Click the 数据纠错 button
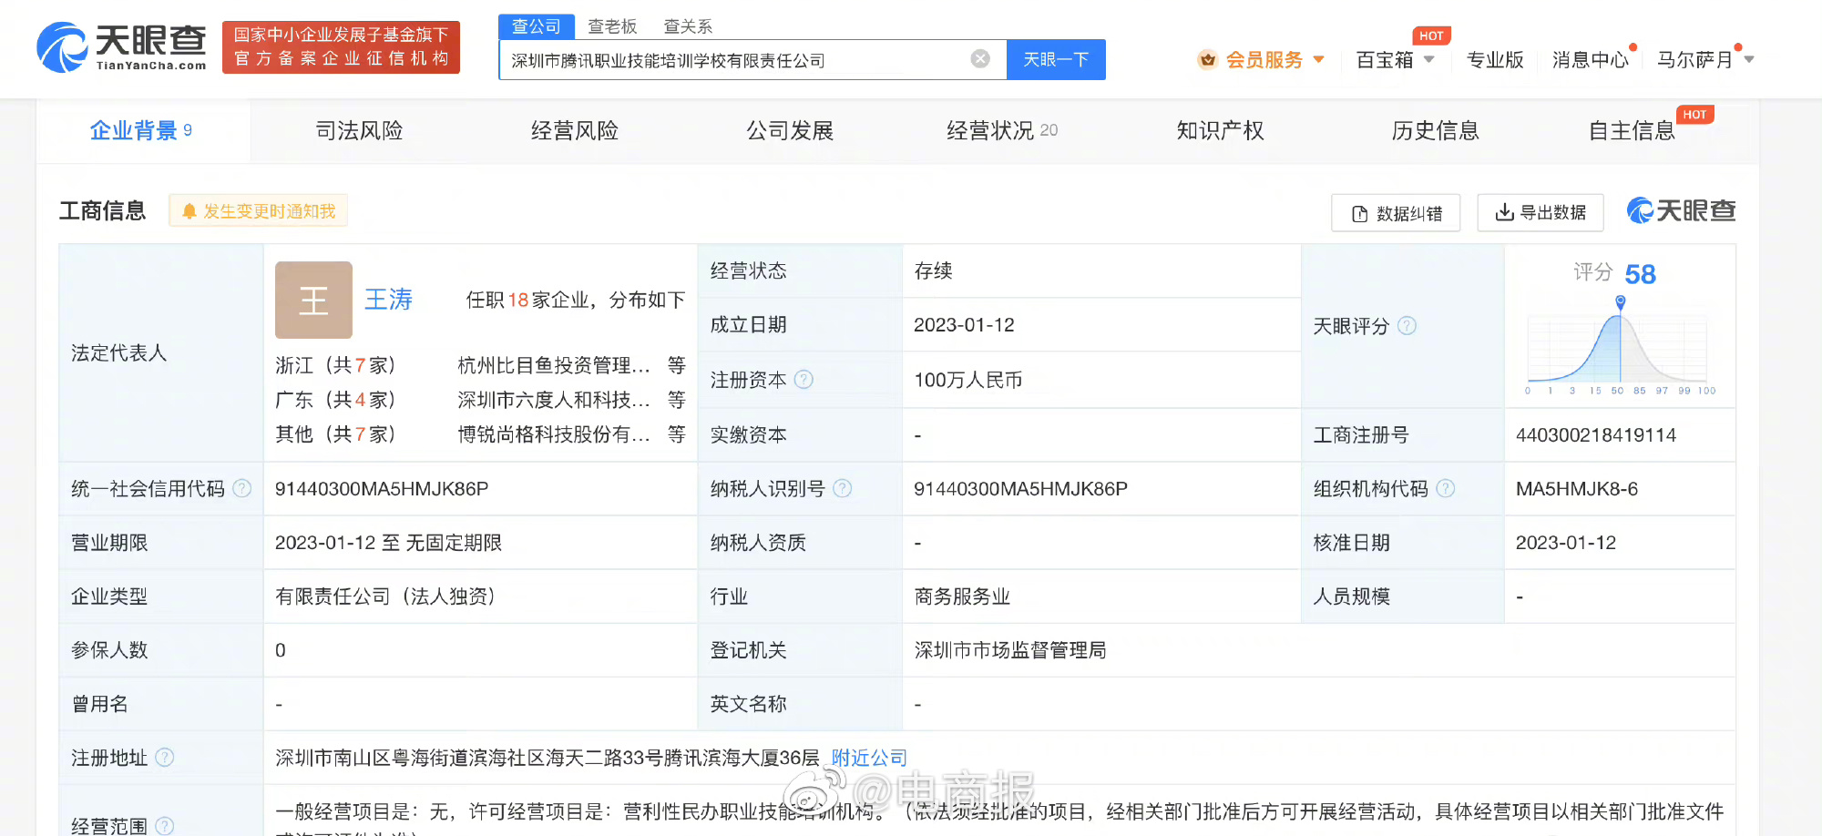 pyautogui.click(x=1396, y=213)
